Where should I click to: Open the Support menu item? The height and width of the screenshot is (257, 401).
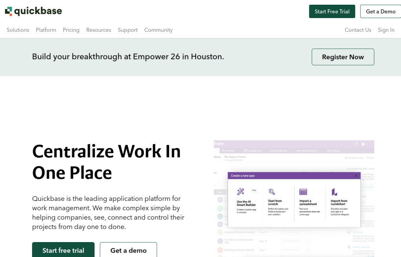point(128,30)
